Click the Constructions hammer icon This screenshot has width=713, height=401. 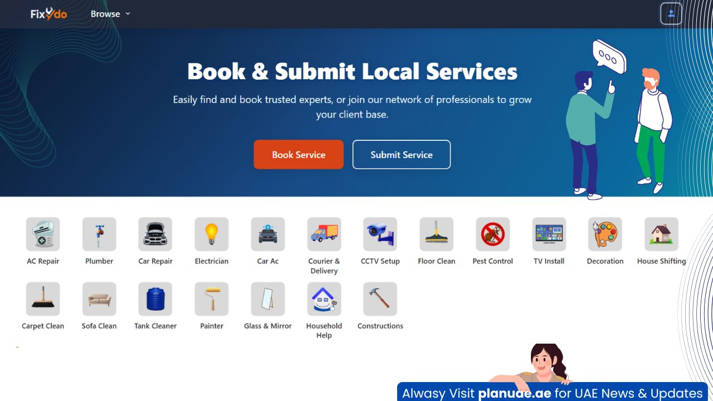(380, 299)
